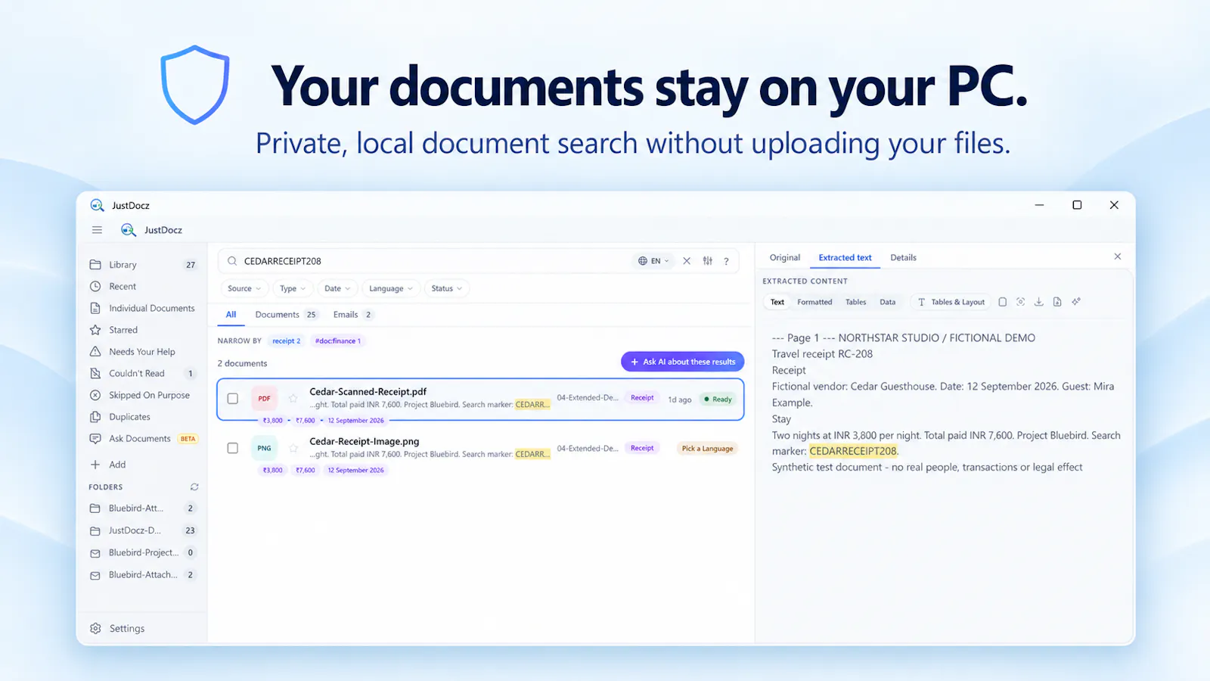1210x681 pixels.
Task: Check the box for Cedar-Receipt-Image.png
Action: click(233, 448)
